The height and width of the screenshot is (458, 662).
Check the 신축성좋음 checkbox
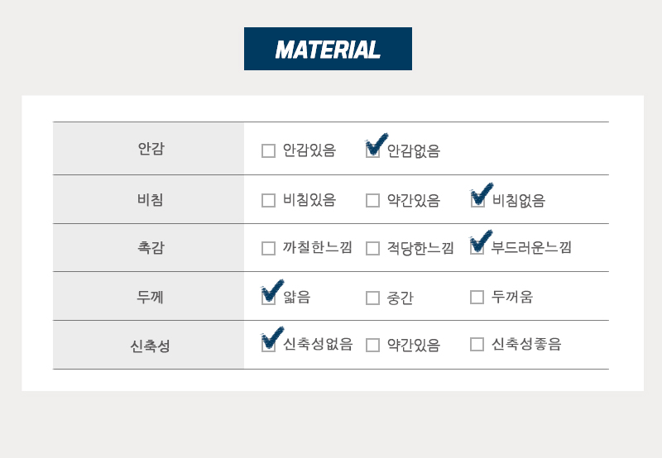(477, 344)
